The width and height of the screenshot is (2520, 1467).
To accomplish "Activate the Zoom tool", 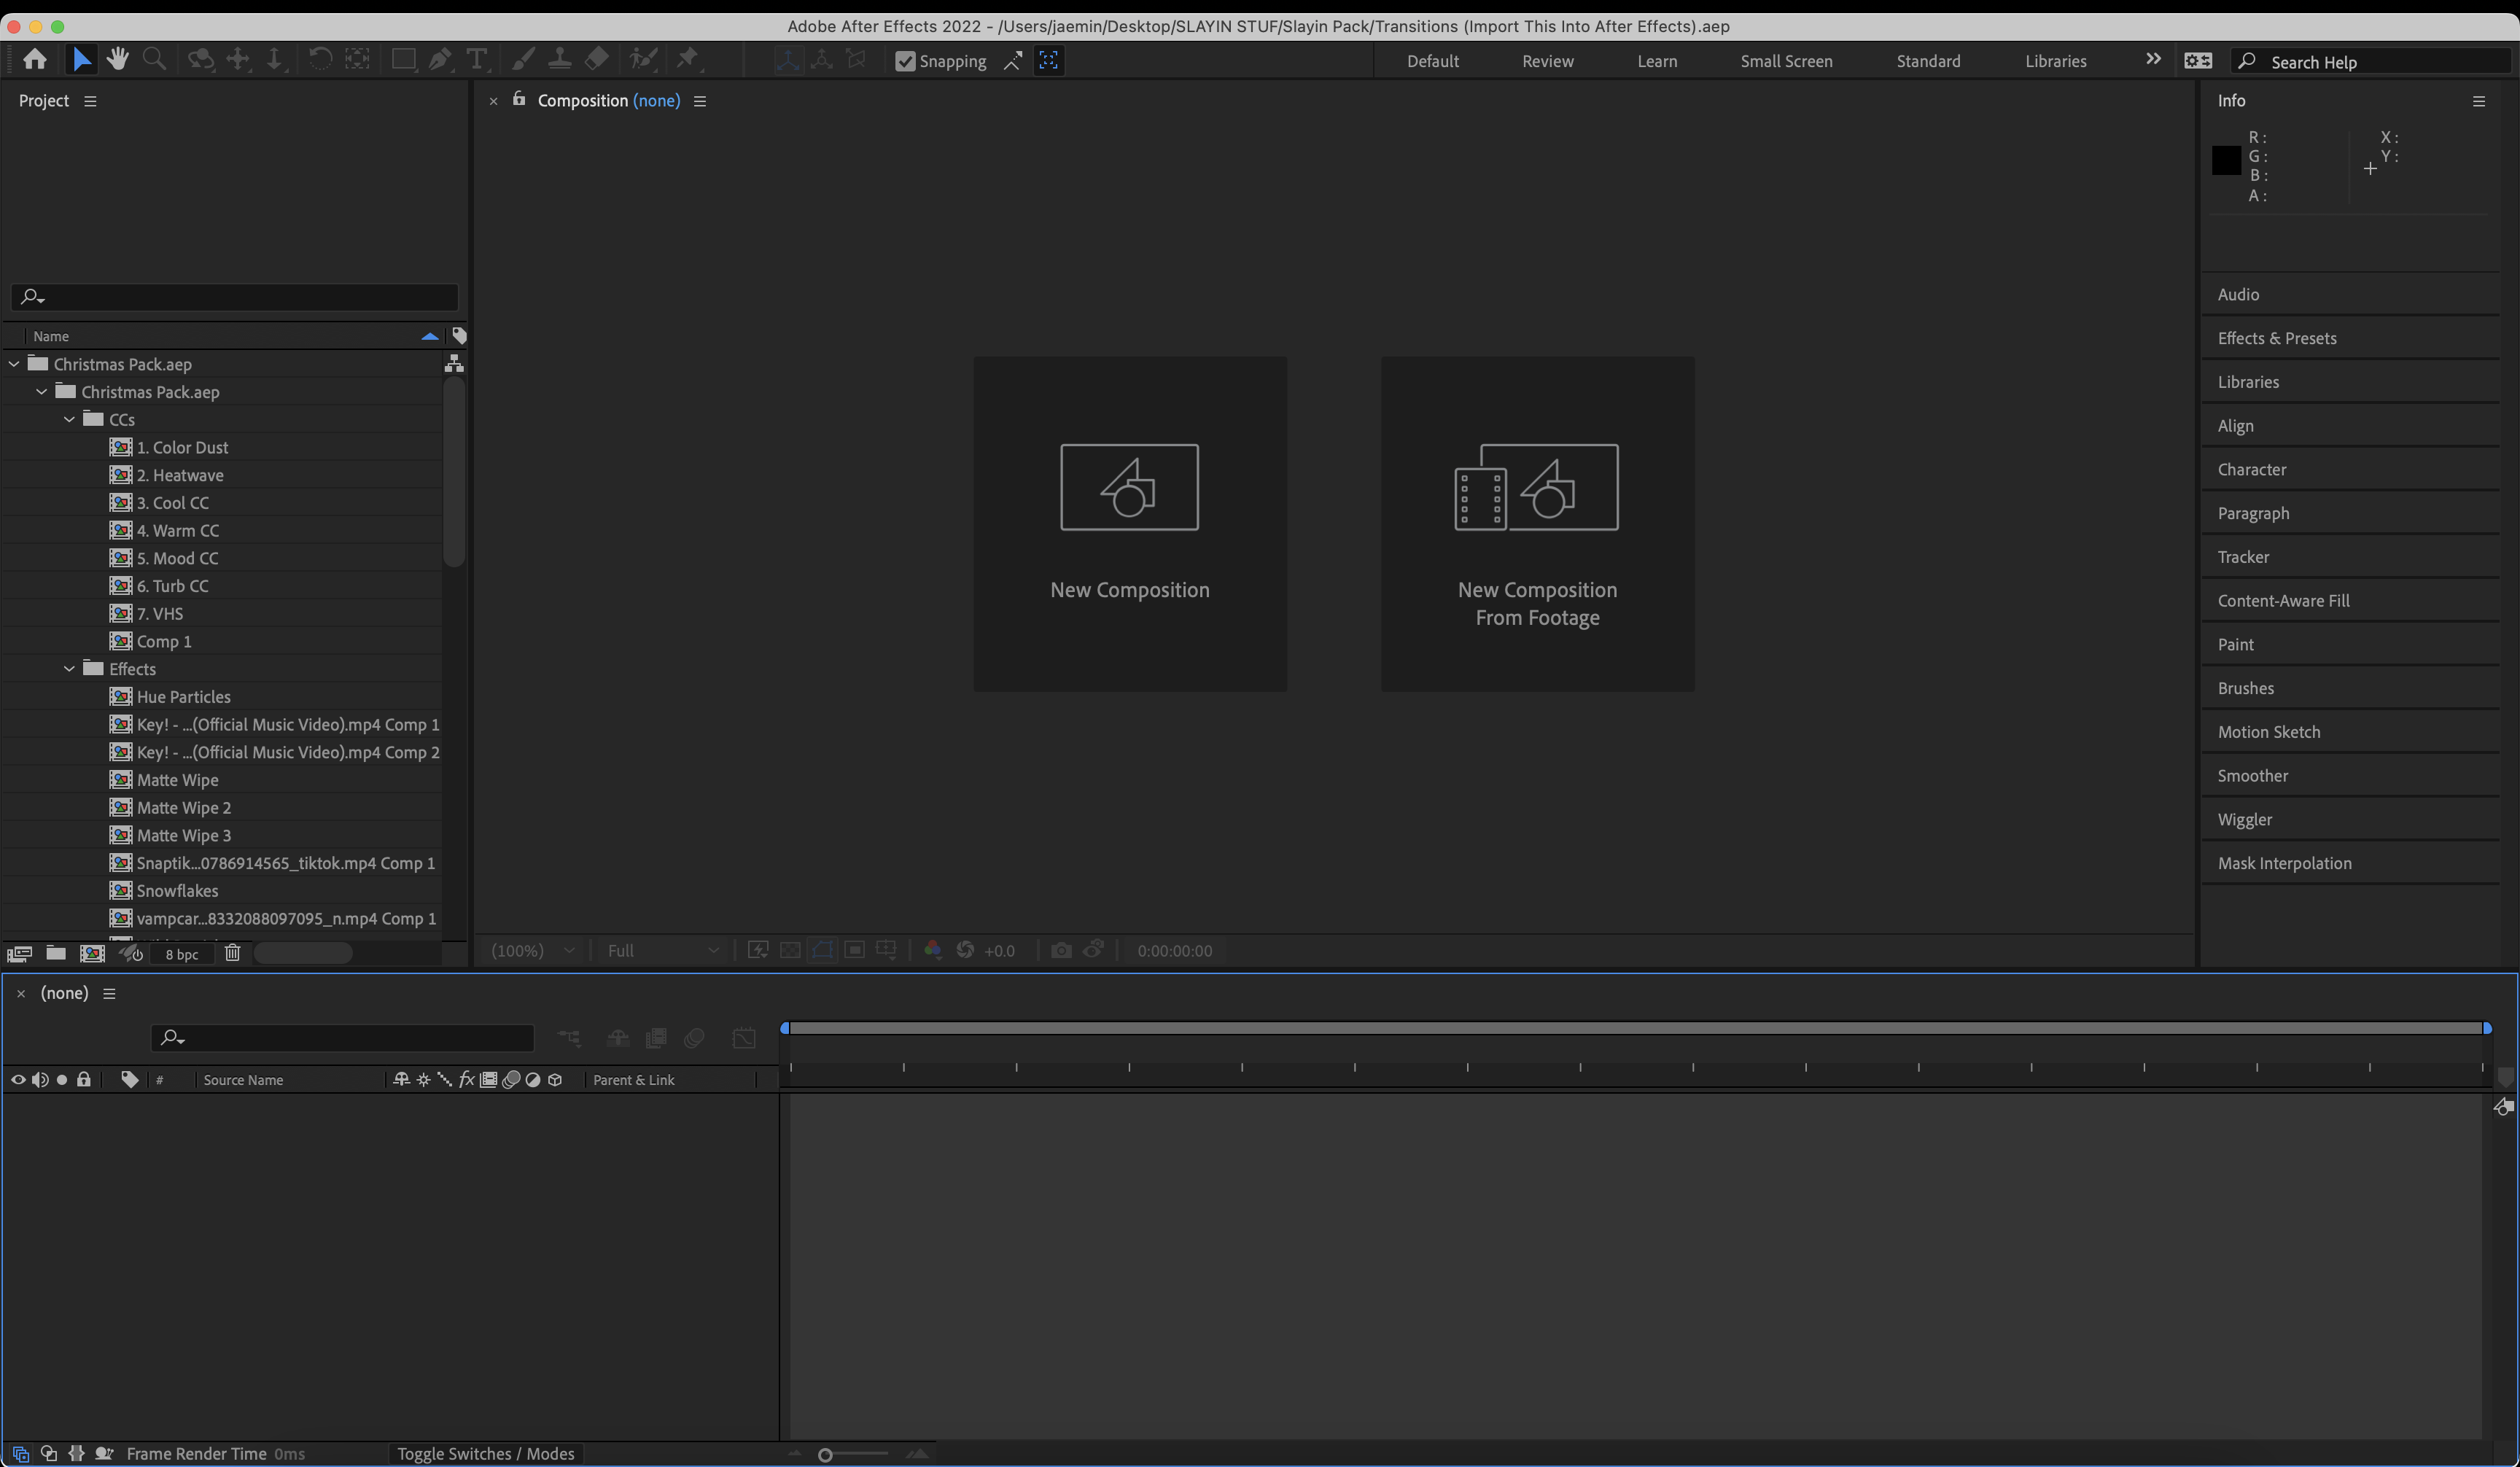I will tap(154, 59).
